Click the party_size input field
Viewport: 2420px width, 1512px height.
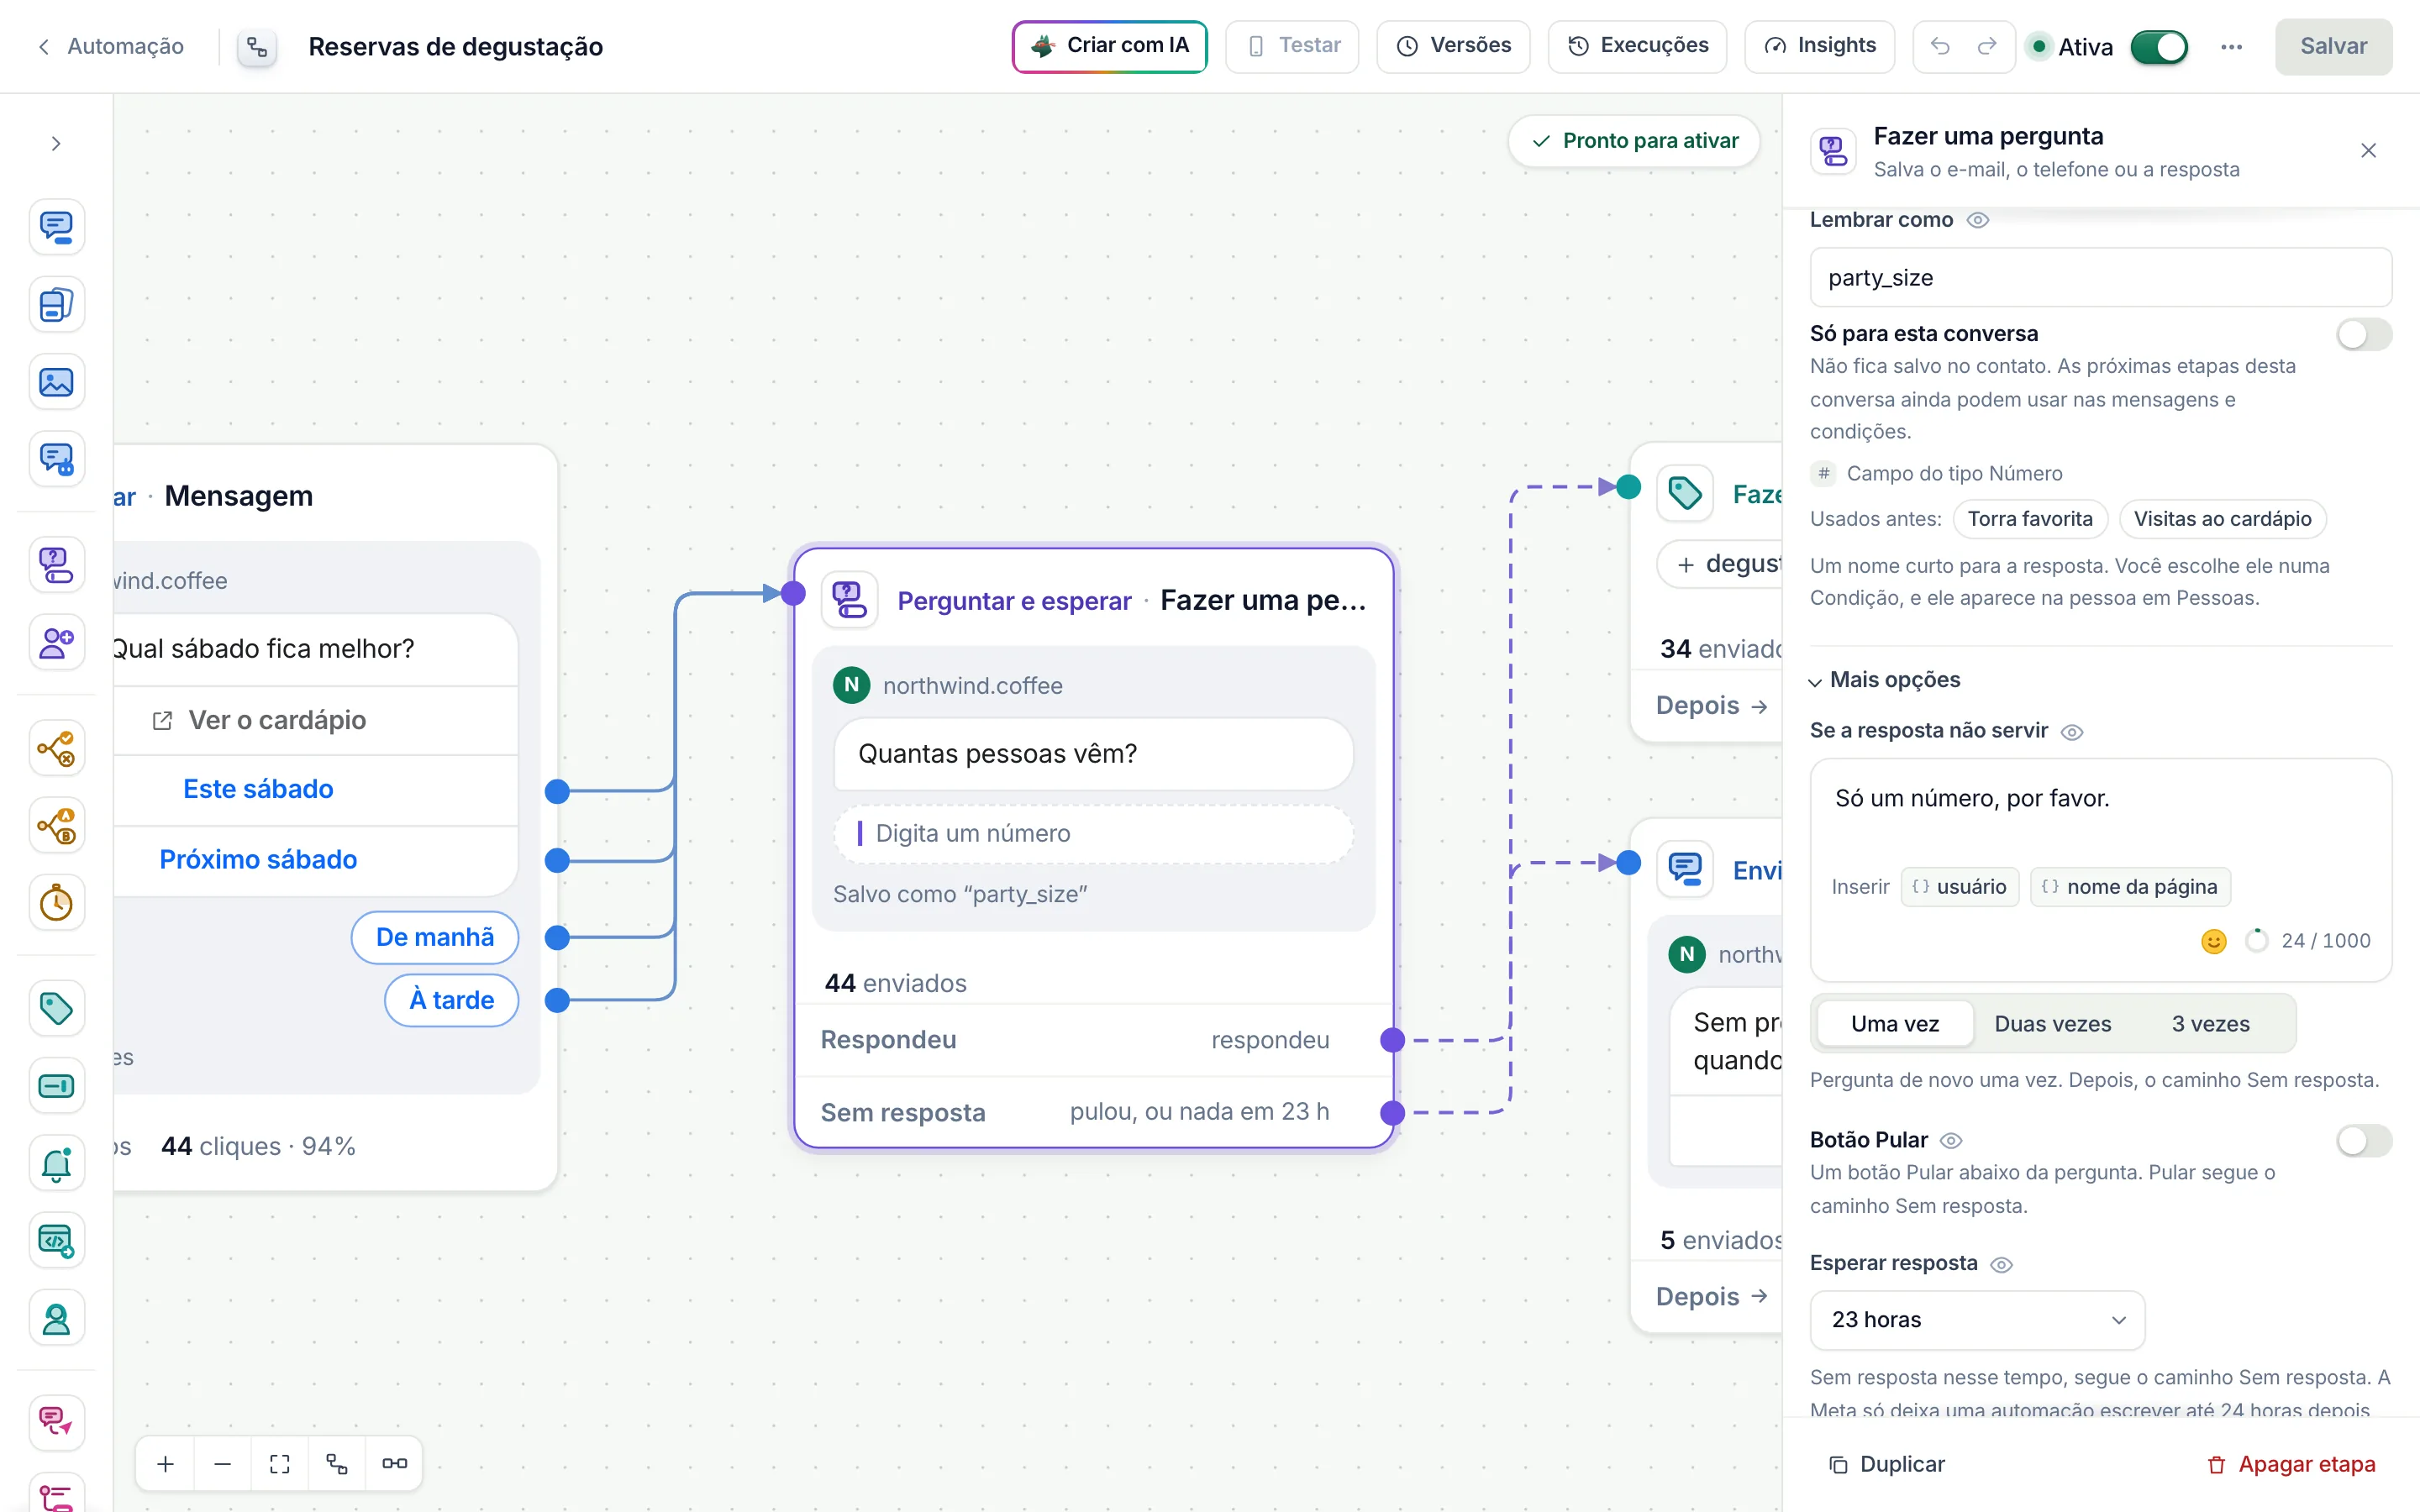[2101, 278]
